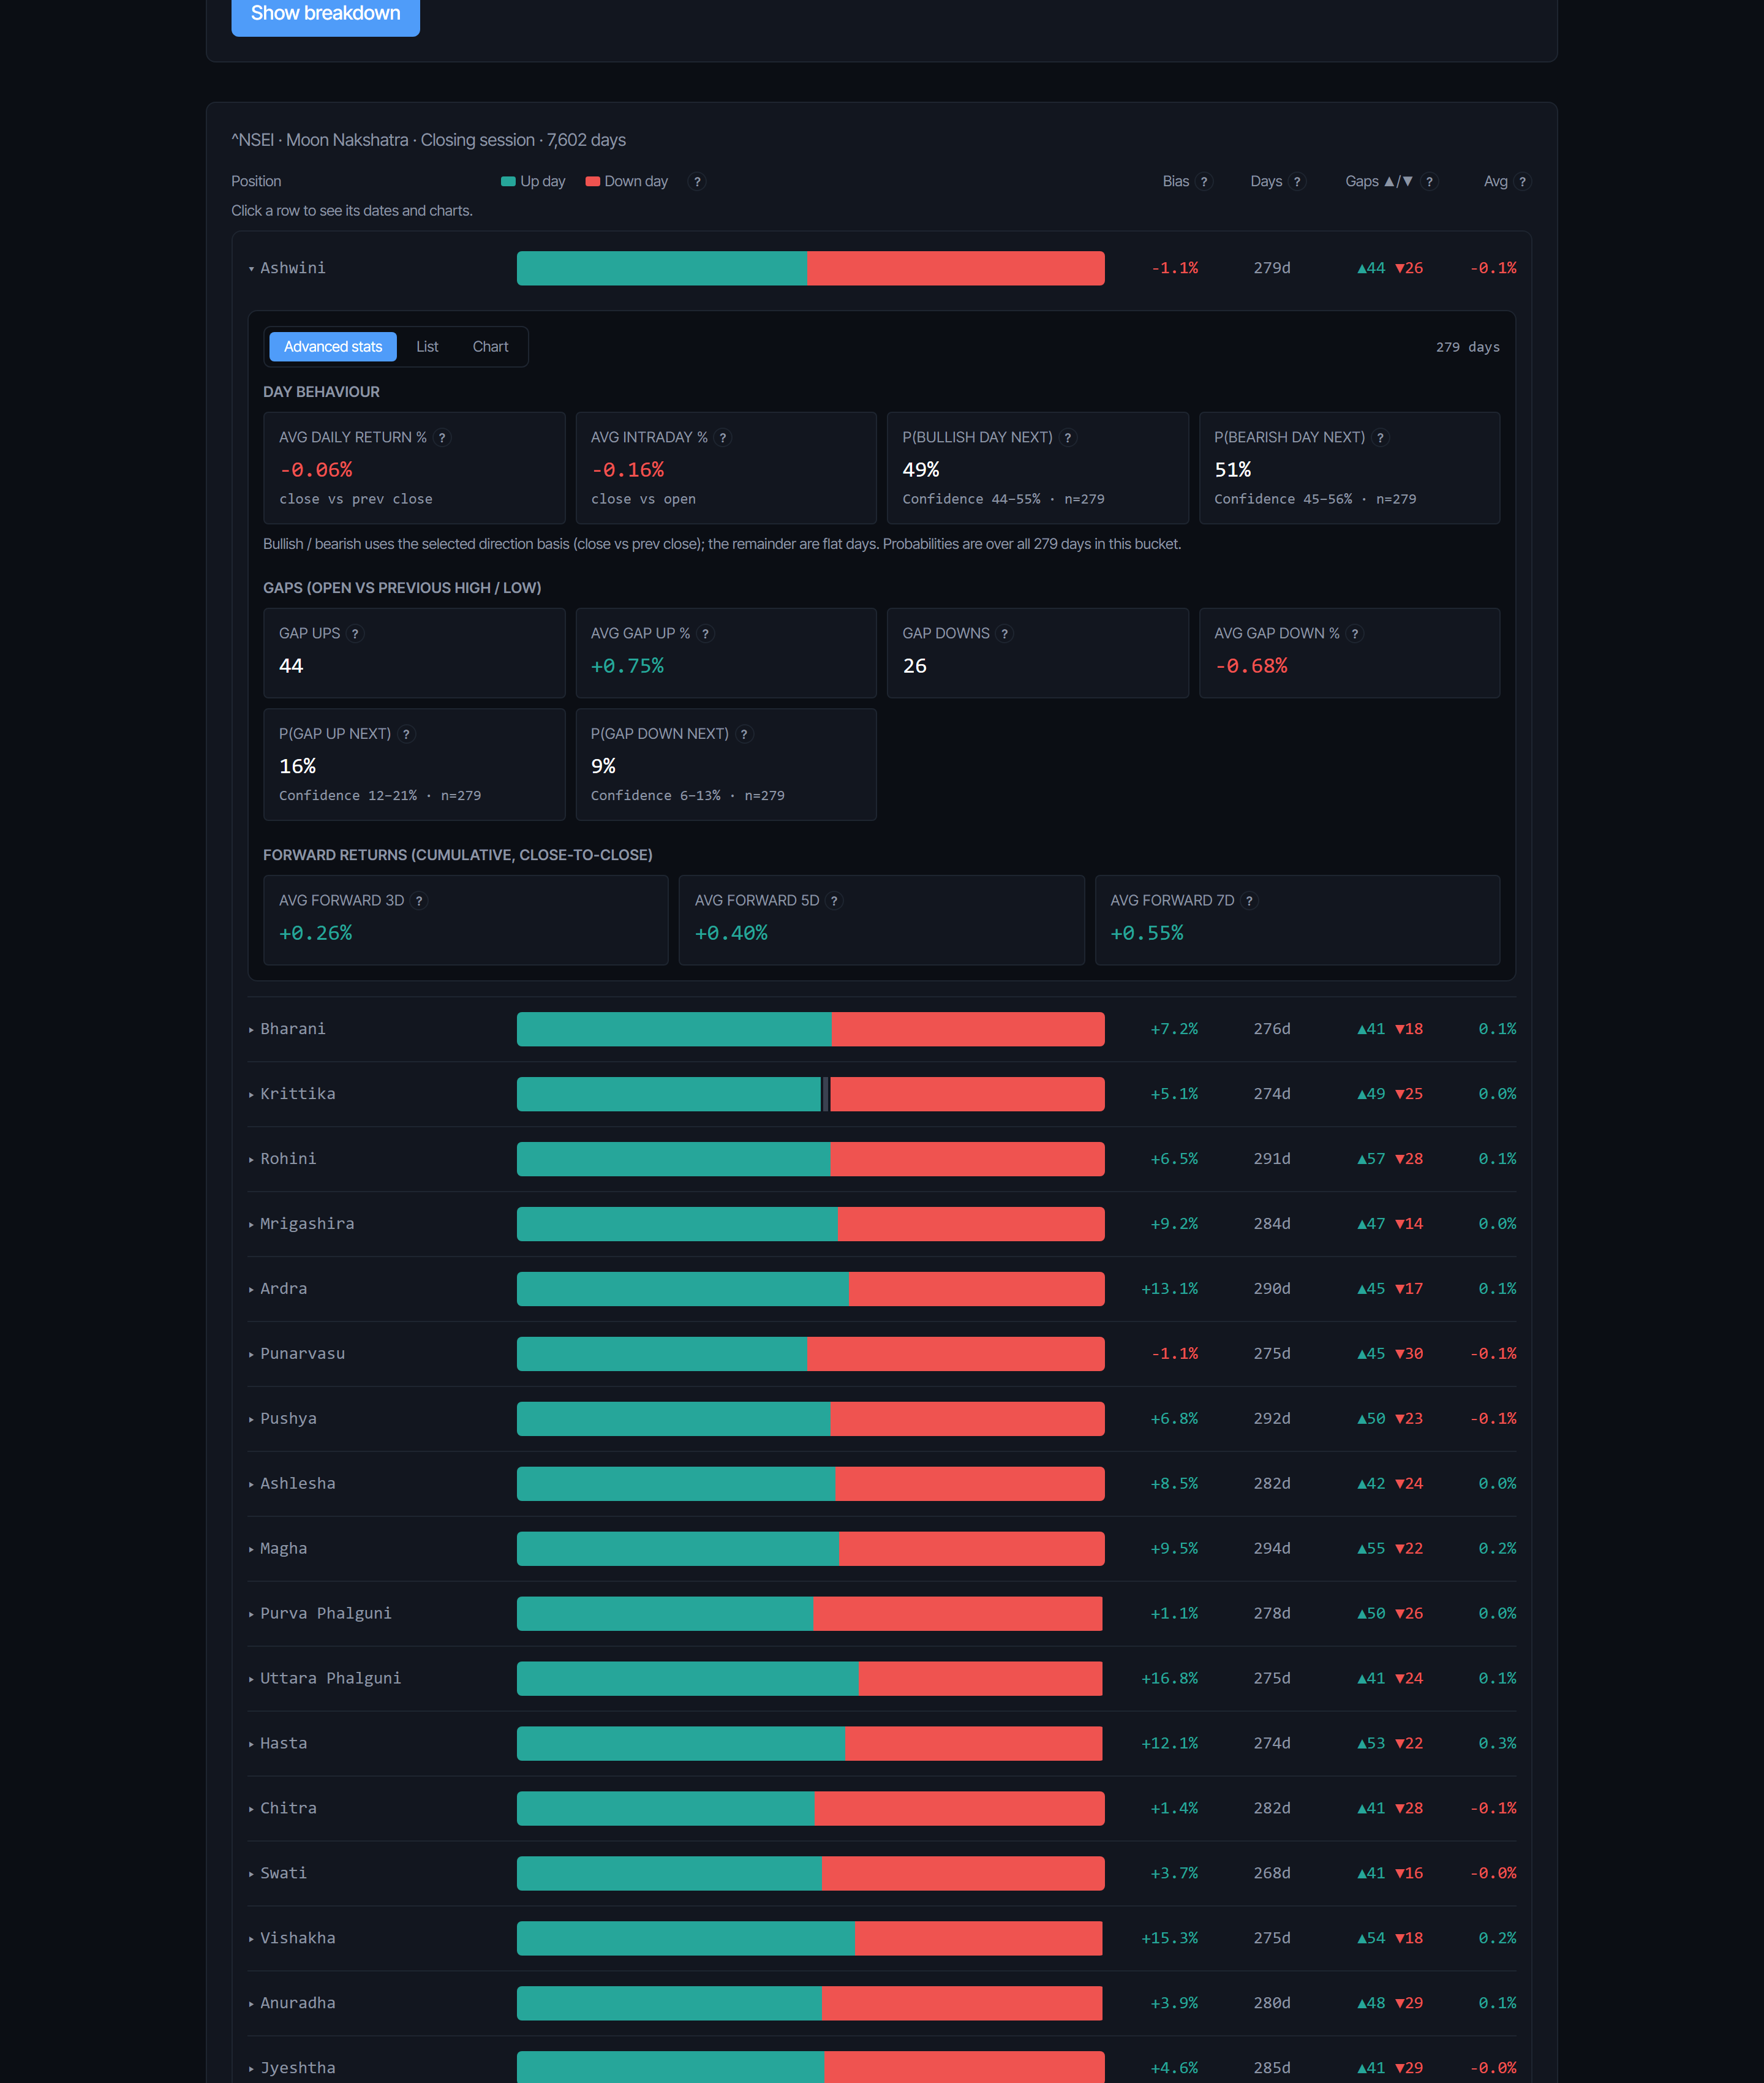This screenshot has width=1764, height=2083.
Task: Show help for Gap Downs
Action: pyautogui.click(x=1004, y=634)
